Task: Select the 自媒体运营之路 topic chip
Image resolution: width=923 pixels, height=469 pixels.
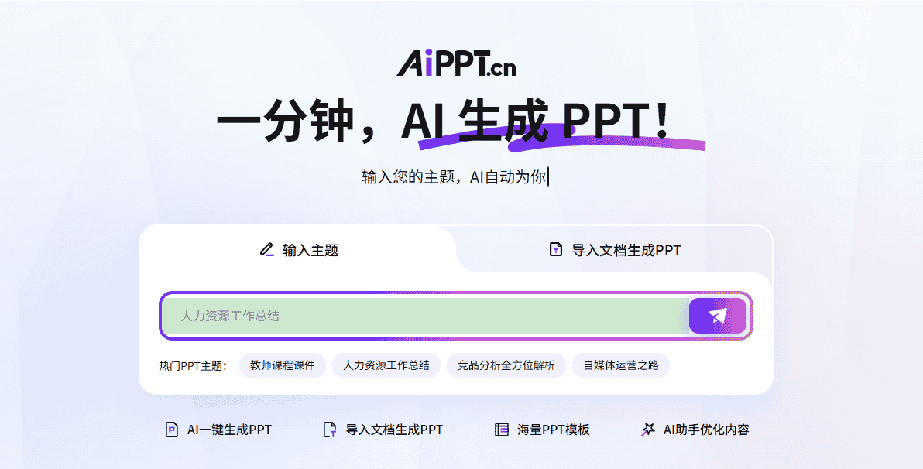Action: tap(621, 365)
